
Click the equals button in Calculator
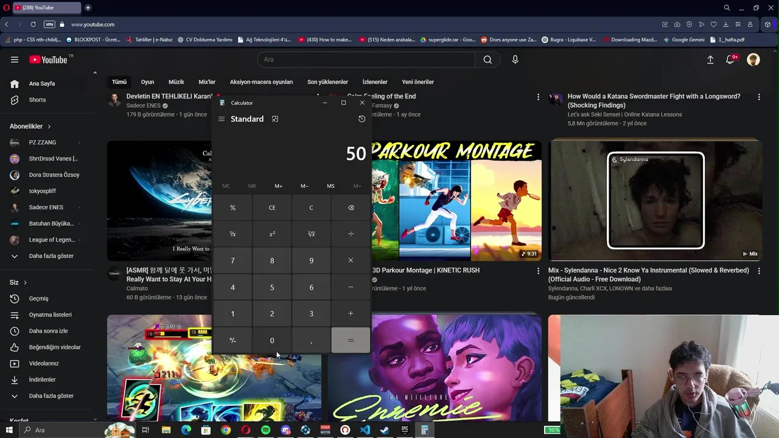351,340
